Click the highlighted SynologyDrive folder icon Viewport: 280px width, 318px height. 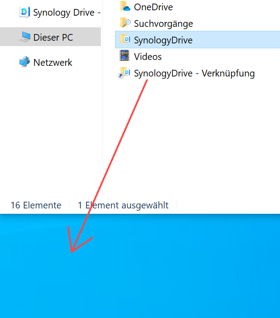click(125, 39)
